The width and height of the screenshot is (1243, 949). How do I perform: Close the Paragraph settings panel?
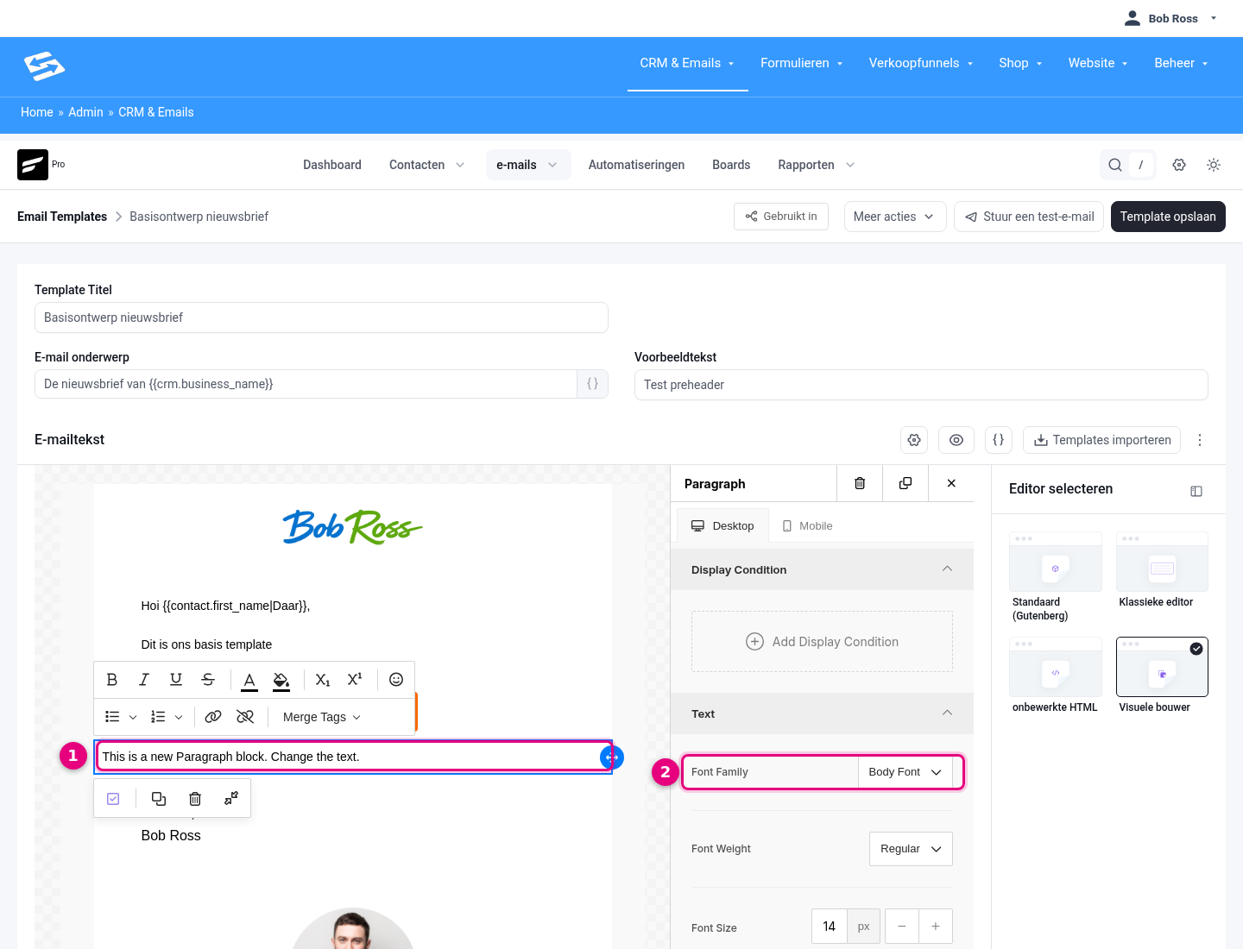[x=951, y=483]
